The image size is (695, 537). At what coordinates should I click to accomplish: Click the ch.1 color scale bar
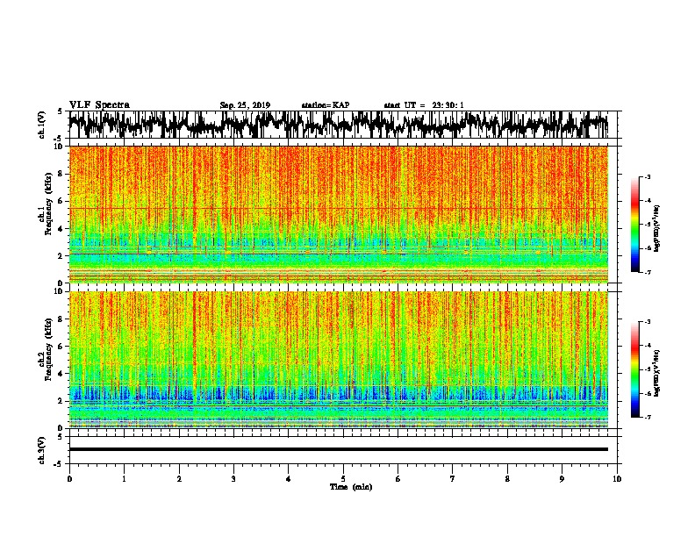[634, 225]
